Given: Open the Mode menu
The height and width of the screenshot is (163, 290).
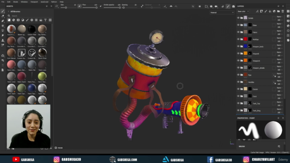Looking at the screenshot, I should click(15, 2).
